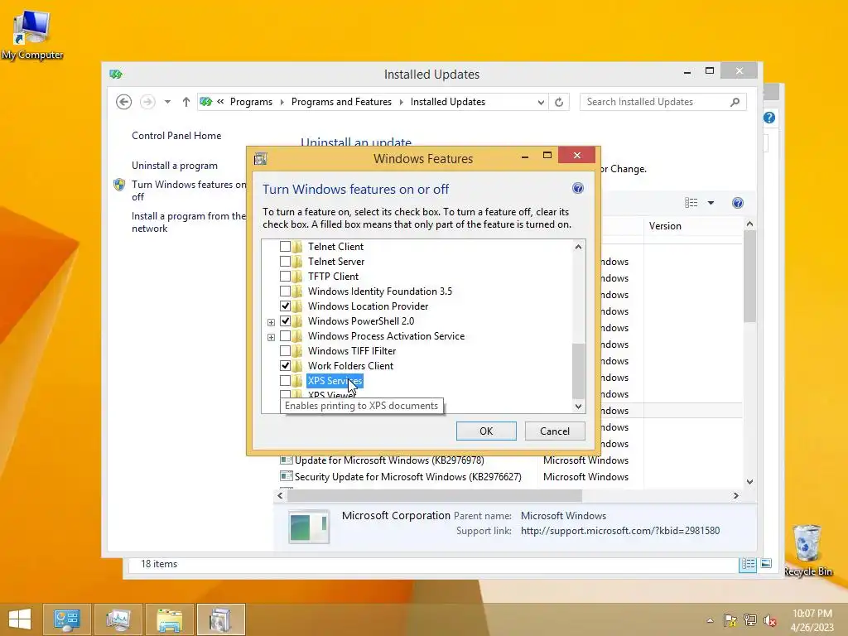Viewport: 848px width, 636px height.
Task: Click the Version column header
Action: pyautogui.click(x=694, y=226)
